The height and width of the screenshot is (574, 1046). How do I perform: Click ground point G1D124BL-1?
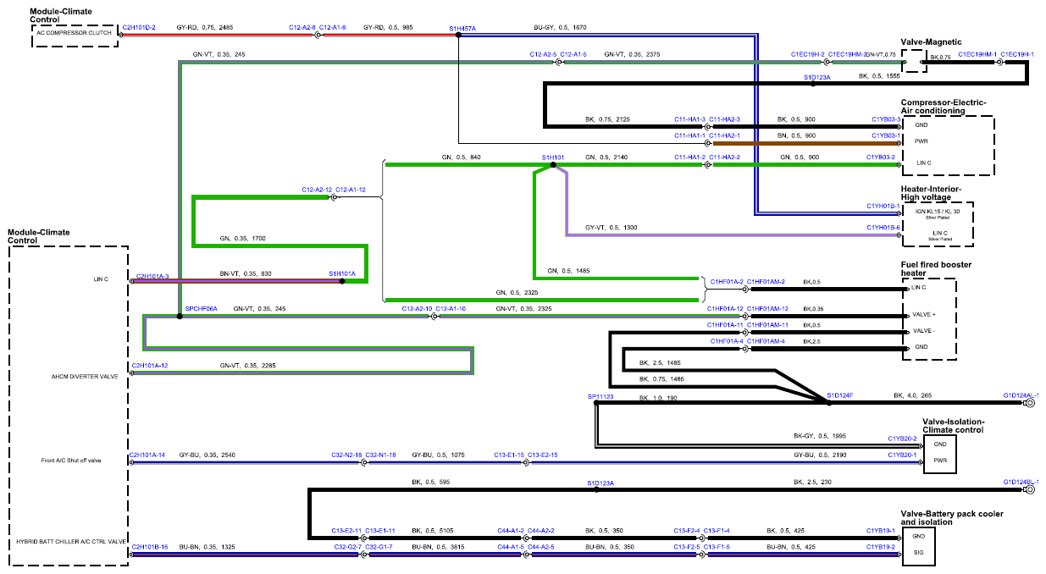[1021, 482]
